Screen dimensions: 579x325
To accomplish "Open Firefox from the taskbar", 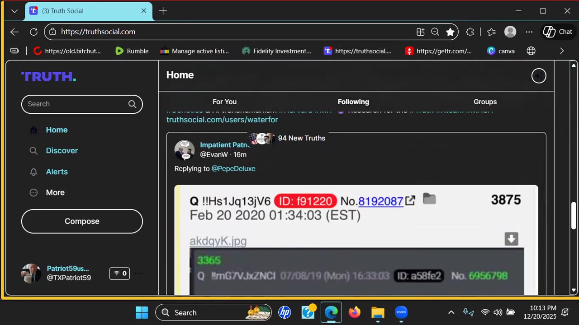I will click(x=355, y=312).
